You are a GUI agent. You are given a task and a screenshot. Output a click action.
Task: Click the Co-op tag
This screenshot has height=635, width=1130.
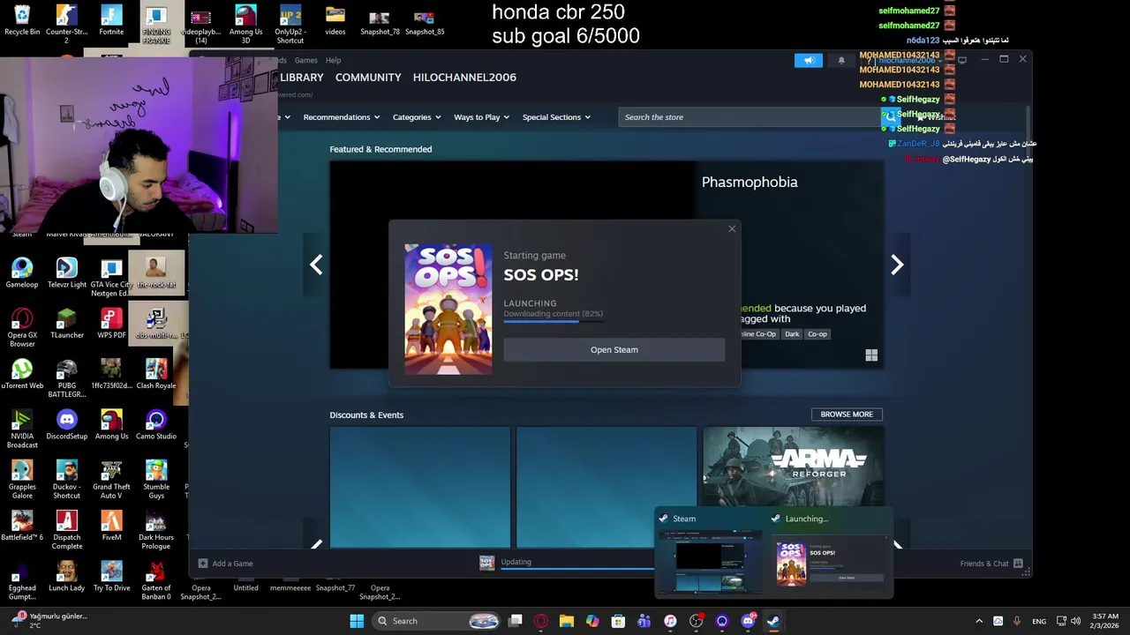[817, 334]
